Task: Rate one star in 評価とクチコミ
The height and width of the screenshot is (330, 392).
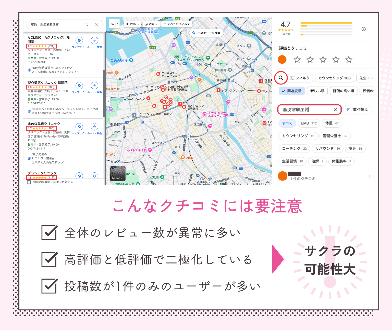Action: coord(297,60)
